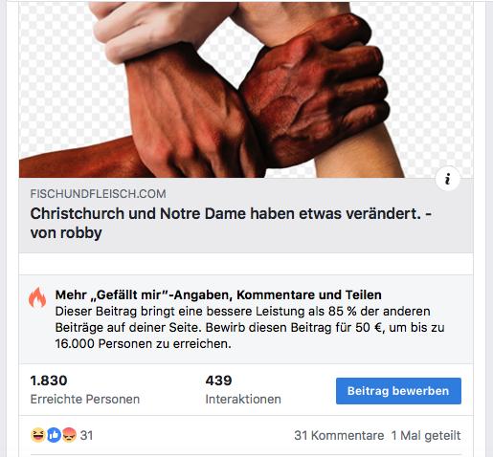Click the laughing Haha reaction emoji
This screenshot has height=457, width=493.
pyautogui.click(x=37, y=435)
